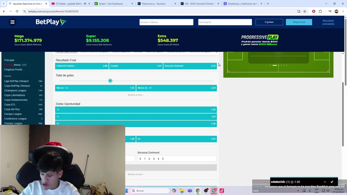Expand Mostrar la lista under Borussia Dortmund
347x195 pixels.
tap(136, 174)
